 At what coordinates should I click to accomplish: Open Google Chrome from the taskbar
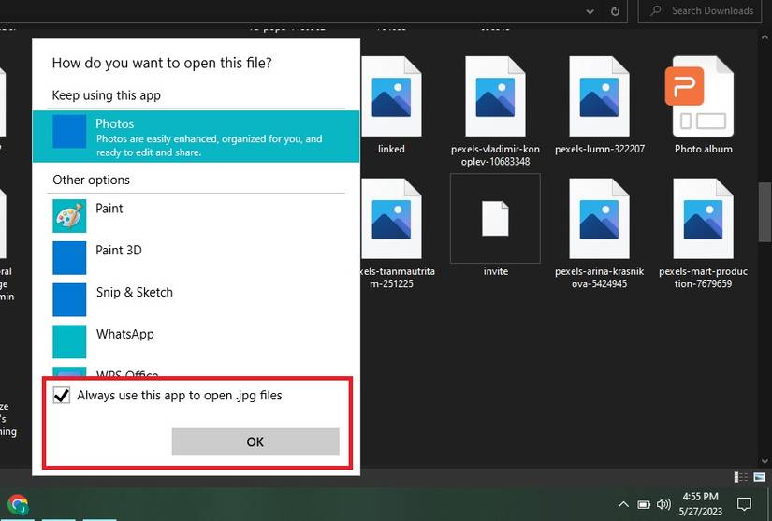(x=18, y=504)
